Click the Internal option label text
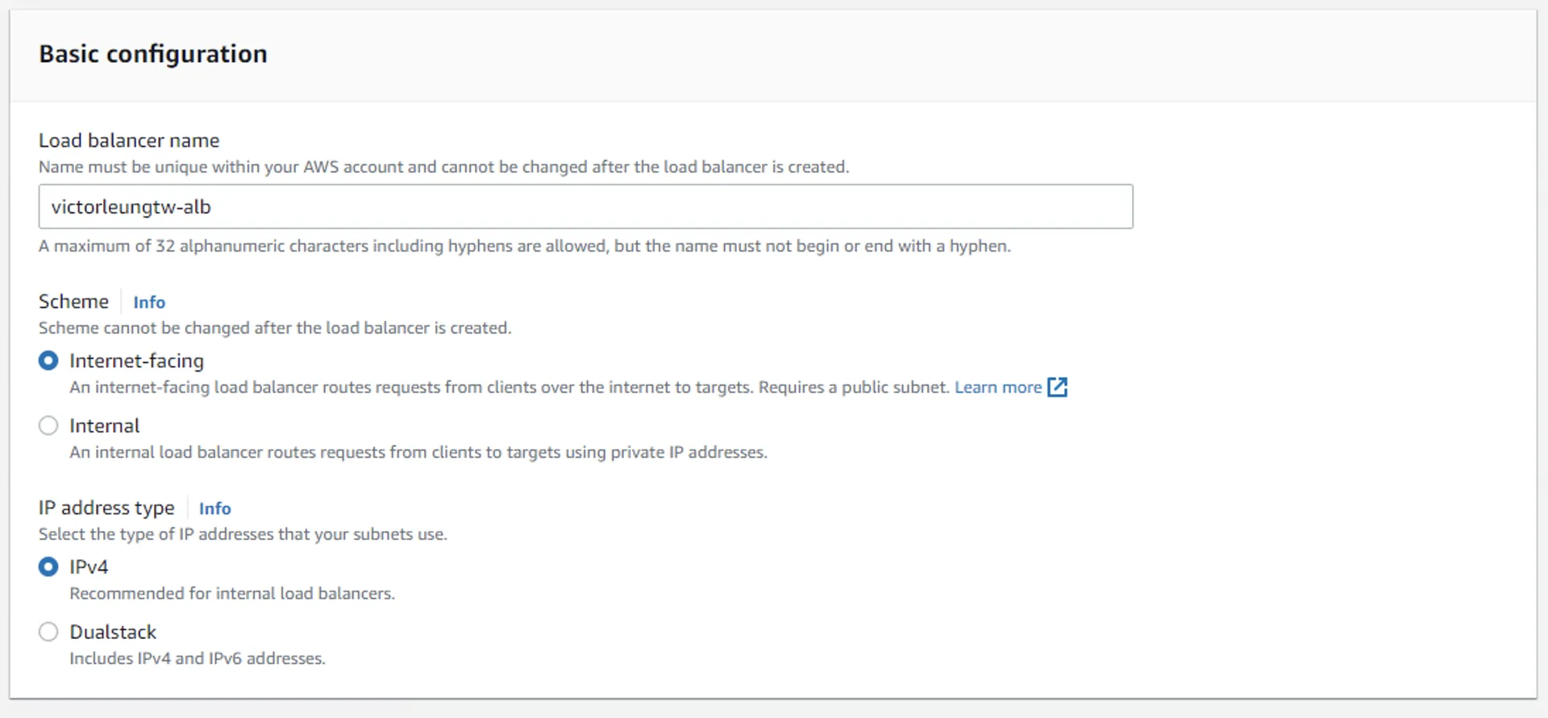The width and height of the screenshot is (1548, 718). pyautogui.click(x=104, y=425)
